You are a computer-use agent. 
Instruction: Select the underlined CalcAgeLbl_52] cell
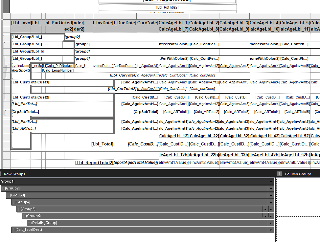295,136
